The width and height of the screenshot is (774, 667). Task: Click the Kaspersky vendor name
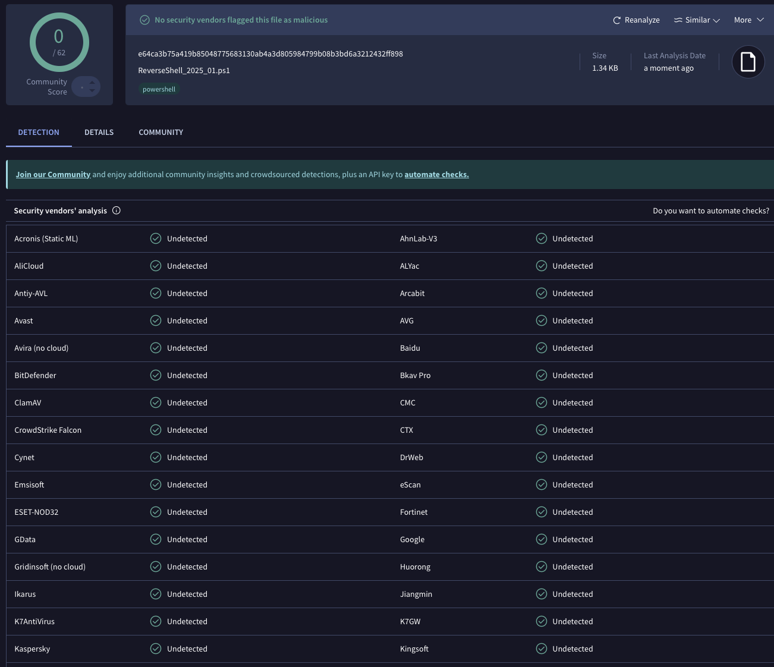(32, 649)
